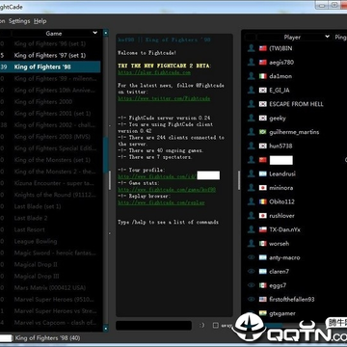Viewport: 347px width, 347px height.
Task: Click the spectator eye icon beside anty-macro
Action: pyautogui.click(x=252, y=257)
